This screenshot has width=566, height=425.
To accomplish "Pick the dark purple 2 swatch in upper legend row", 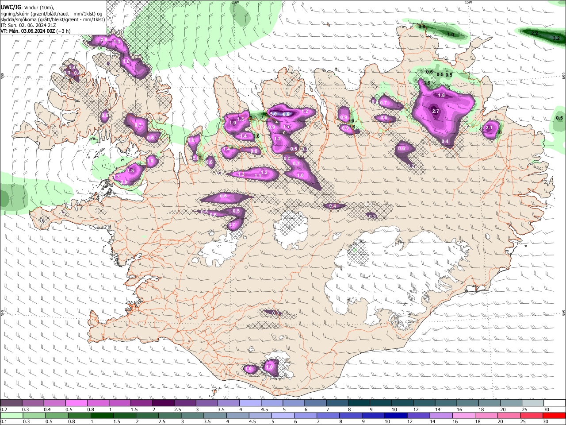I will click(x=163, y=403).
